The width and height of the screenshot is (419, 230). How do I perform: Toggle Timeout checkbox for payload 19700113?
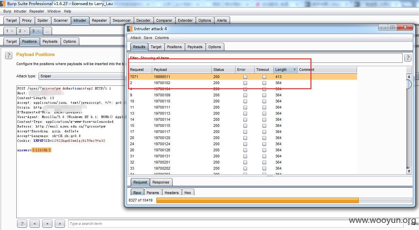pos(264,114)
